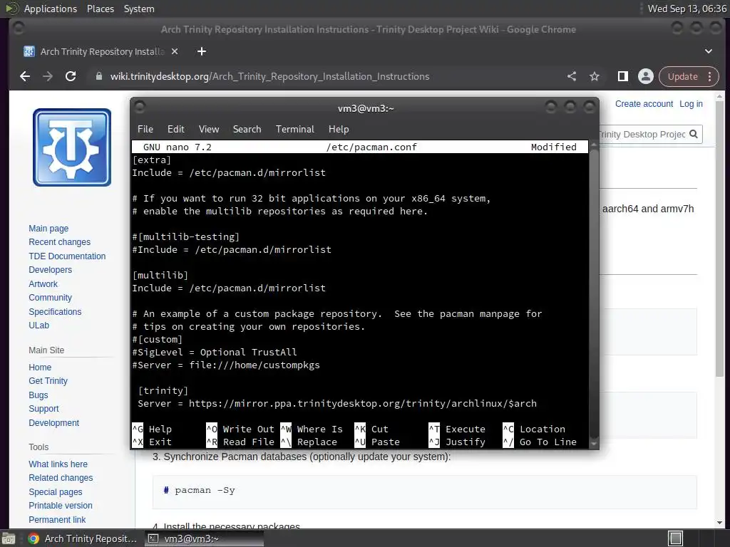This screenshot has height=547, width=730.
Task: Open the Developers sidebar link
Action: [x=51, y=270]
